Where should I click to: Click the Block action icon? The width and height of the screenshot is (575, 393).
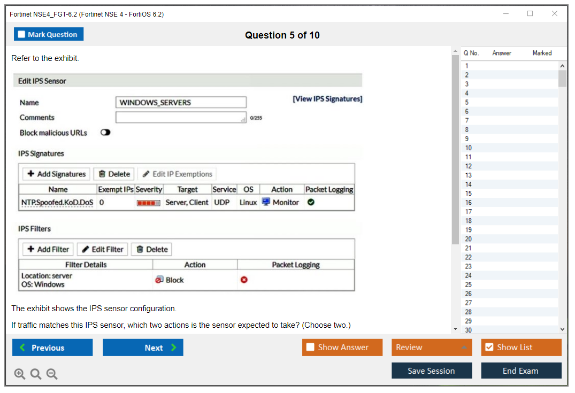(159, 280)
